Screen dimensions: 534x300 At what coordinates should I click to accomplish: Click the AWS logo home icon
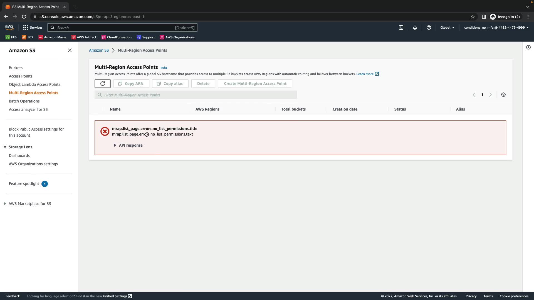9,27
